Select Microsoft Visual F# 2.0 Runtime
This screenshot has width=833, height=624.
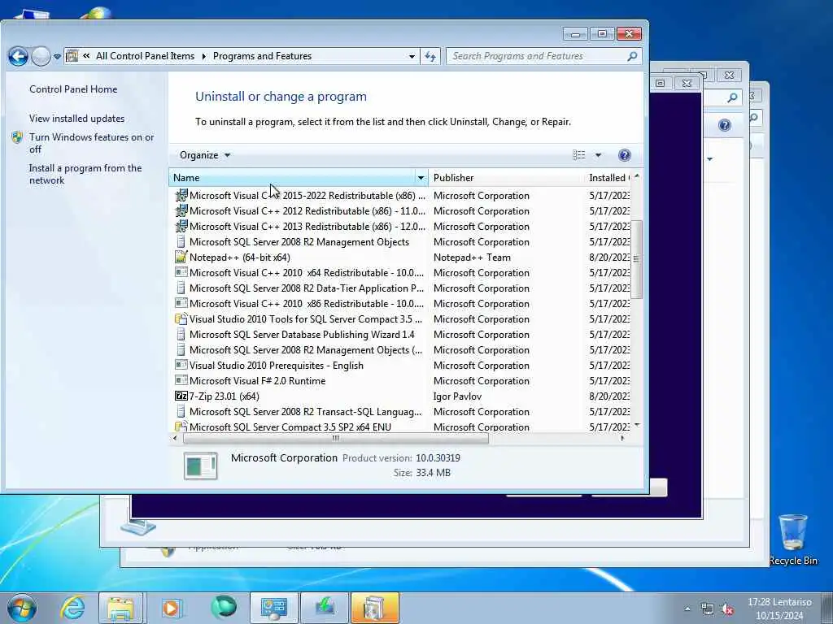click(x=257, y=381)
